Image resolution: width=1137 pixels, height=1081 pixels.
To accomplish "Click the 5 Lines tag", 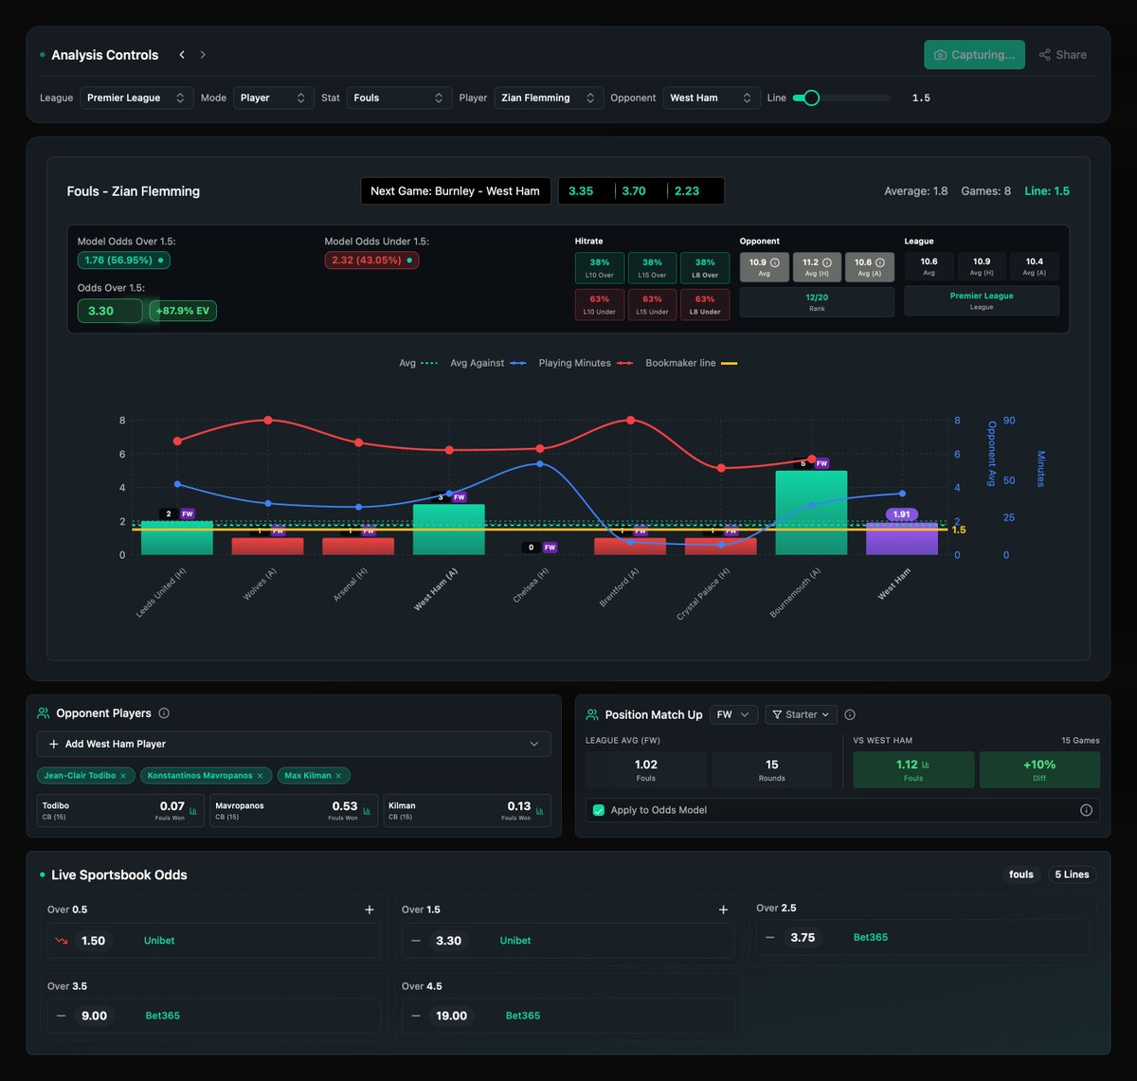I will tap(1073, 874).
